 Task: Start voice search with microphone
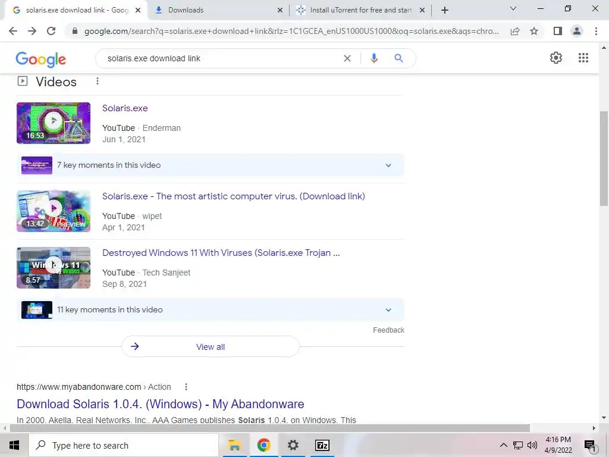[x=373, y=58]
